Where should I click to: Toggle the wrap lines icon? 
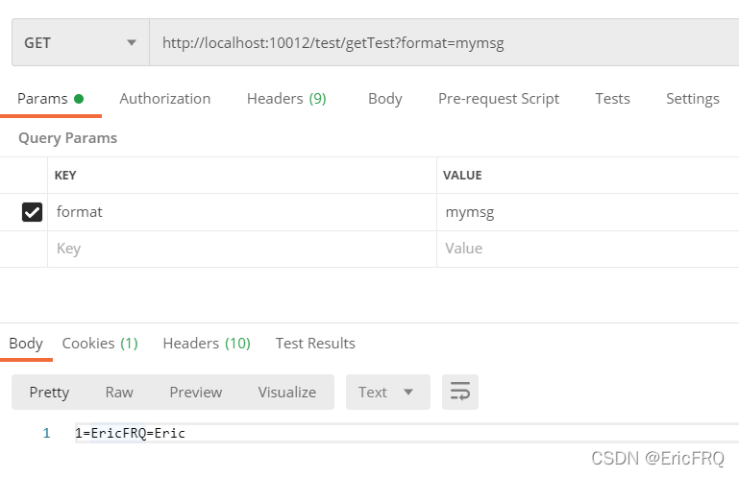[x=460, y=393]
